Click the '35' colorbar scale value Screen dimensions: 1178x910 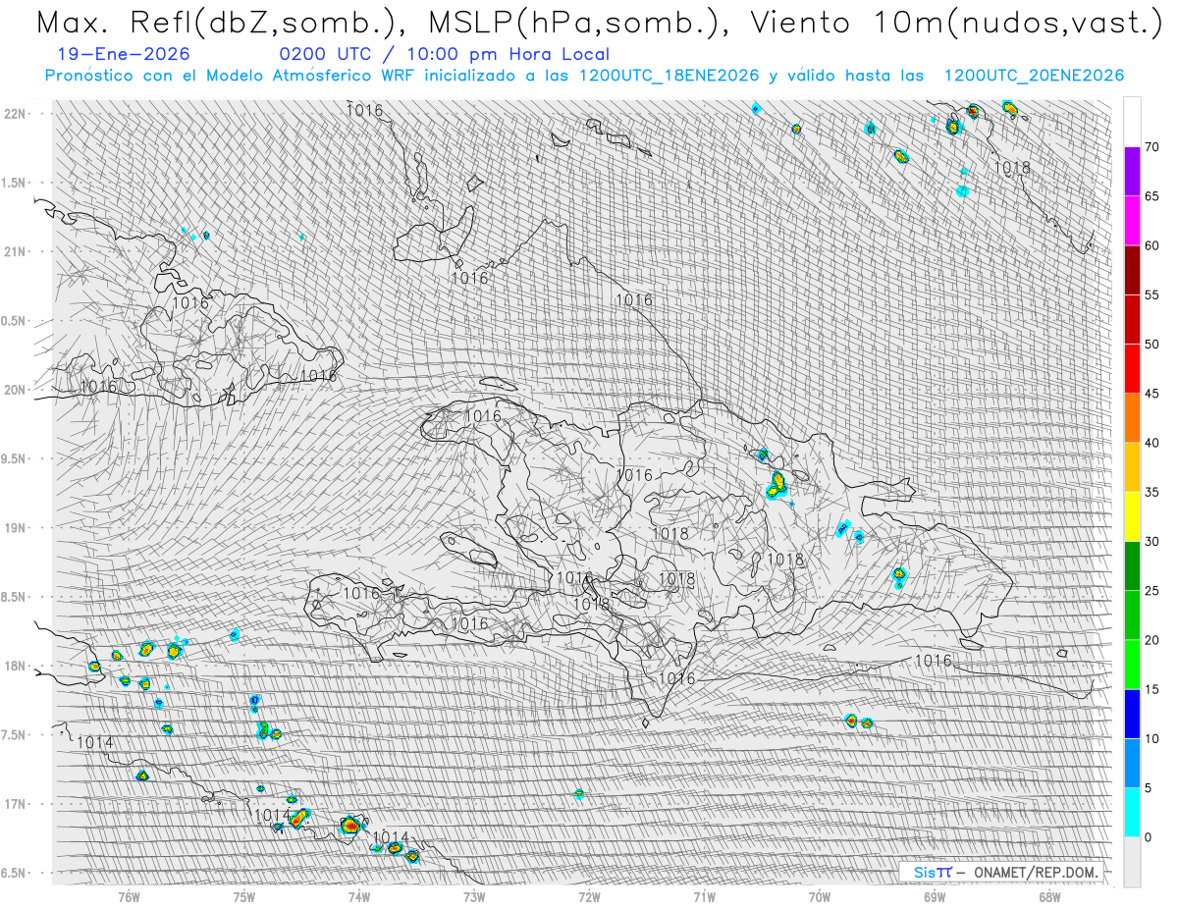[x=1151, y=492]
